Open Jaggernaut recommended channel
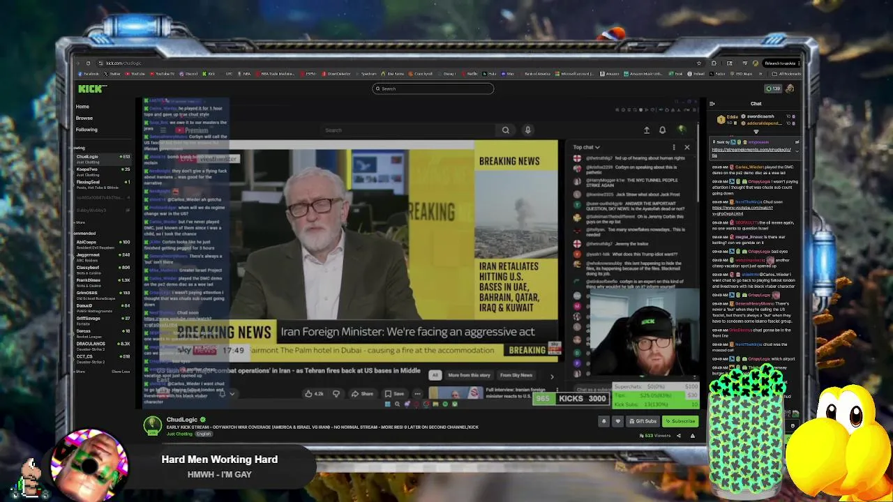This screenshot has width=893, height=502. [103, 257]
